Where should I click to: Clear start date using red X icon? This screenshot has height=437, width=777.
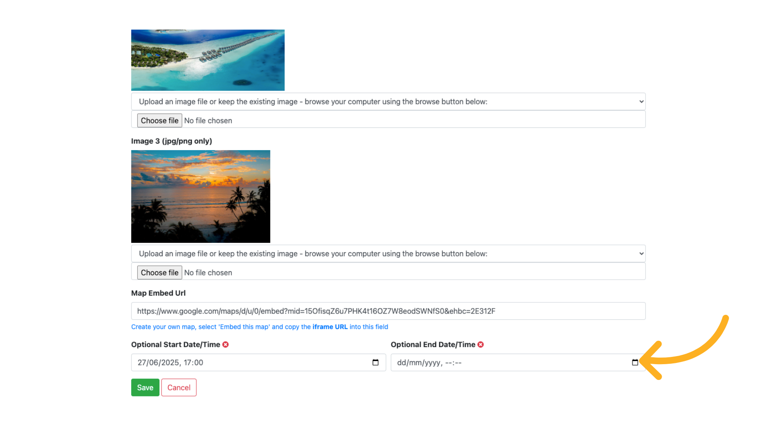point(225,344)
